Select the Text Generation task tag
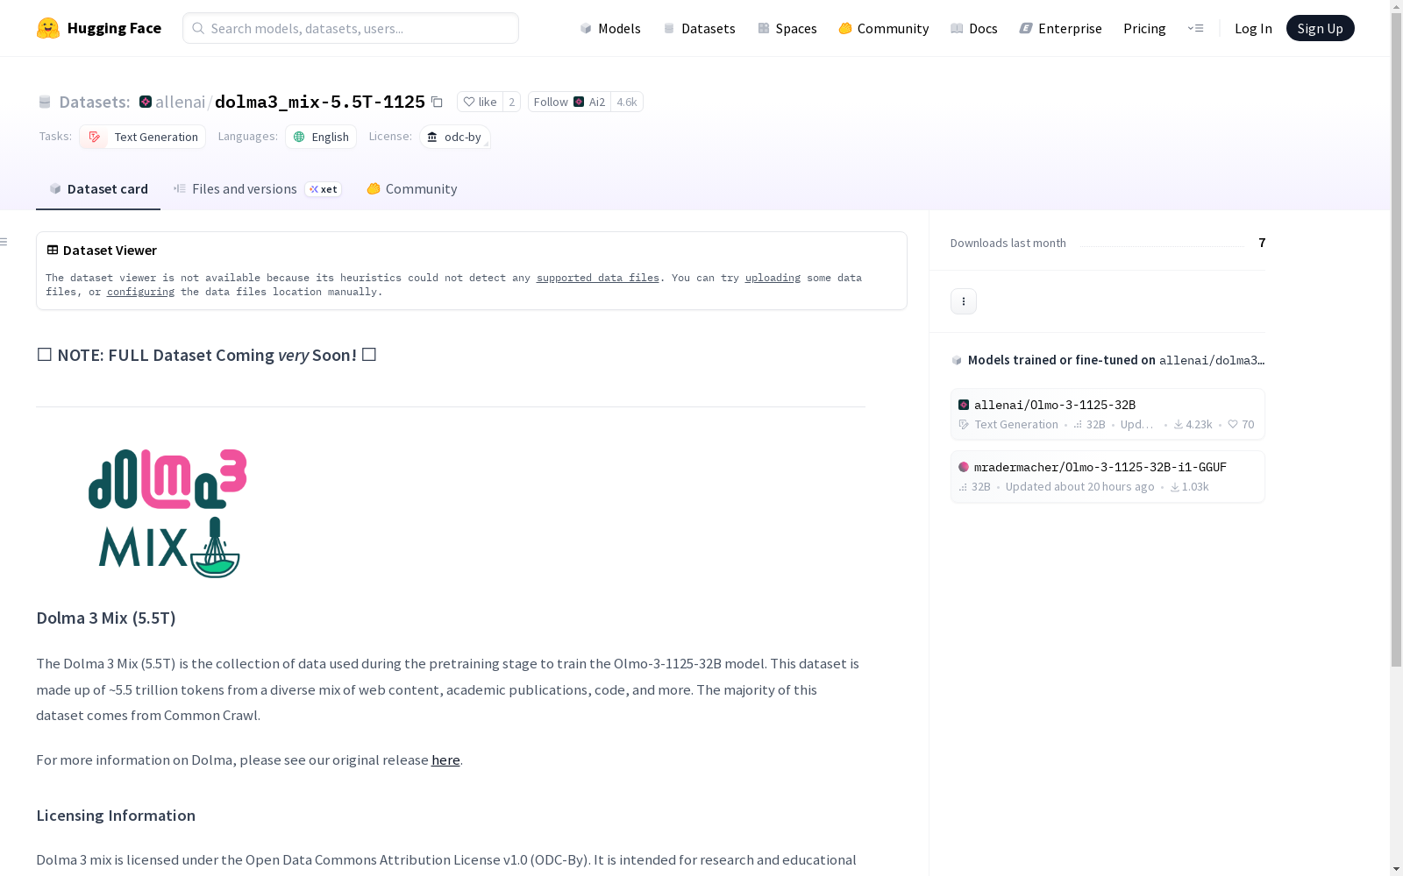Screen dimensions: 1403x876 click(x=143, y=137)
